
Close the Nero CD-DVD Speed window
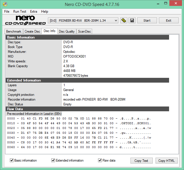point(176,3)
